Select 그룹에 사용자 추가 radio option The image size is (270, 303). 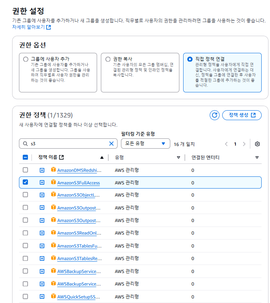click(26, 59)
